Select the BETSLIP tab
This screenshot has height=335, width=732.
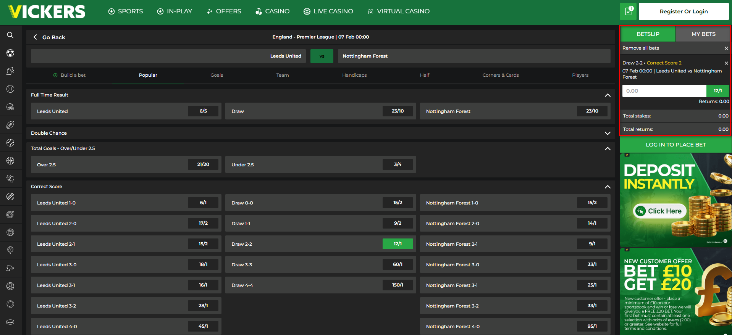click(x=648, y=34)
